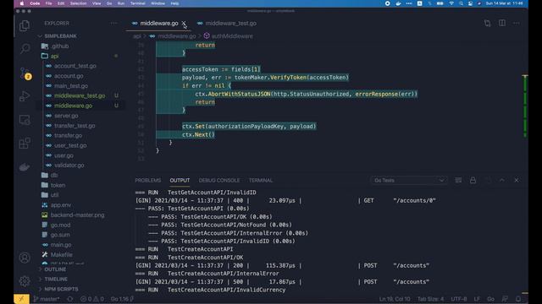Open the UTF-8 encoding selector
This screenshot has height=304, width=542.
[x=459, y=299]
